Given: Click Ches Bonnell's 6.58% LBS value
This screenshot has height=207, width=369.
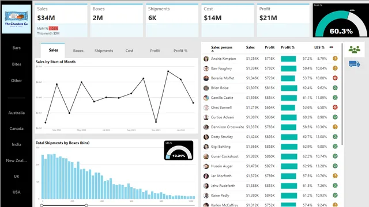Looking at the screenshot, I should pyautogui.click(x=322, y=108).
